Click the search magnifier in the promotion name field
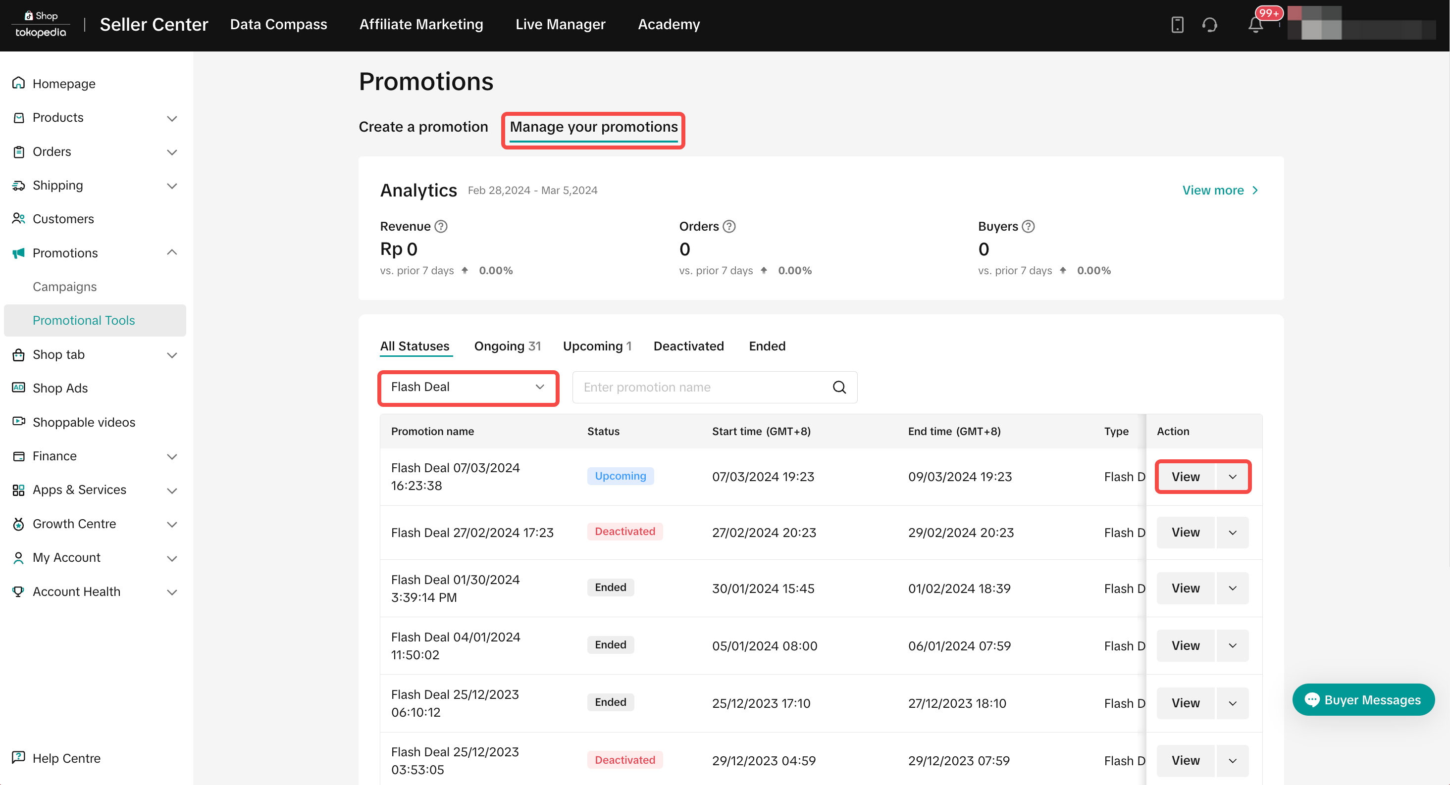The width and height of the screenshot is (1450, 785). (x=839, y=387)
